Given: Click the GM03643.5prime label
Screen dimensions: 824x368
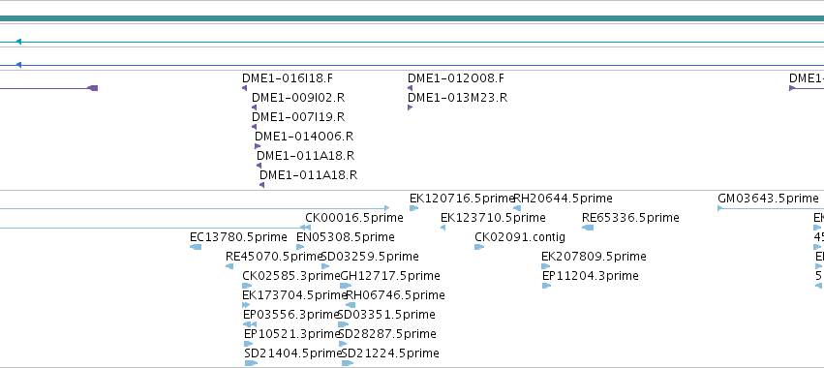Looking at the screenshot, I should 768,199.
